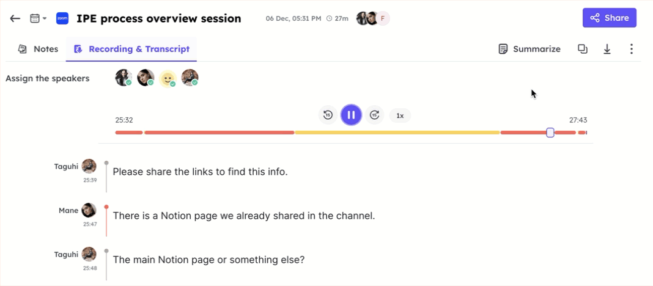Select the second speaker avatar to assign
The height and width of the screenshot is (286, 653).
coord(146,78)
